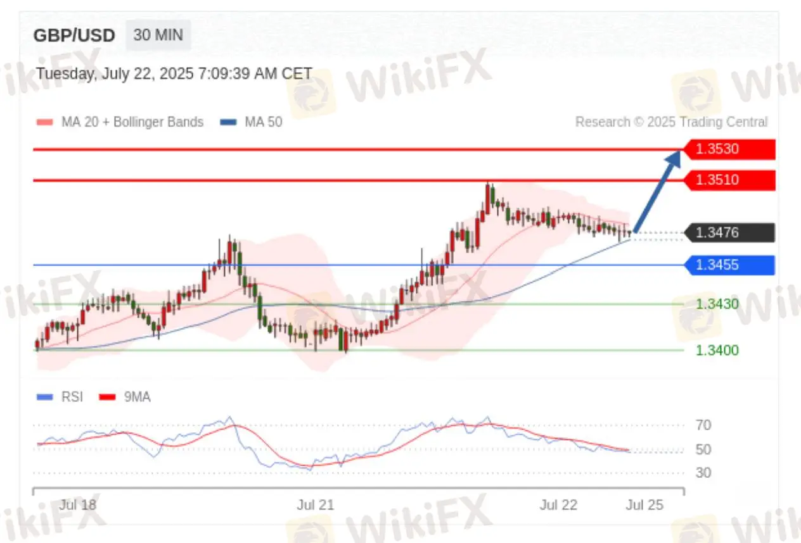The width and height of the screenshot is (801, 543).
Task: Click the RSI 50 axis value
Action: click(703, 450)
